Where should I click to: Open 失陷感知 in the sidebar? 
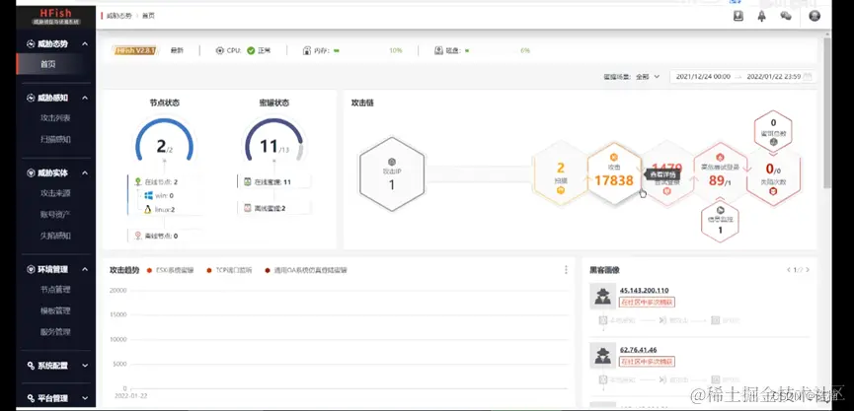(53, 236)
